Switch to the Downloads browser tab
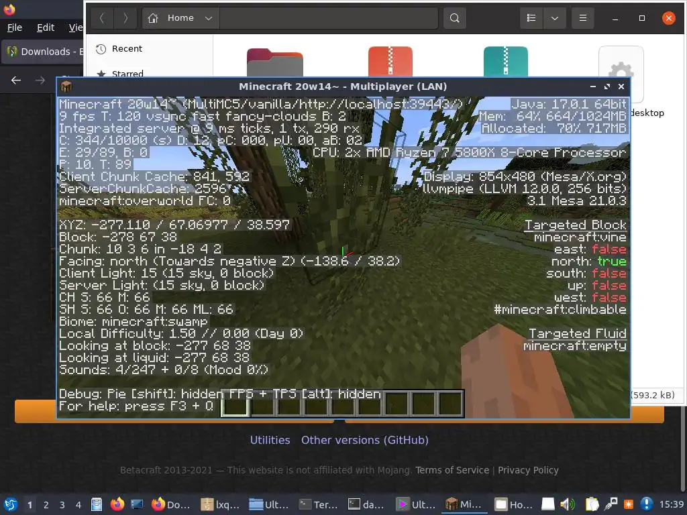 43,52
